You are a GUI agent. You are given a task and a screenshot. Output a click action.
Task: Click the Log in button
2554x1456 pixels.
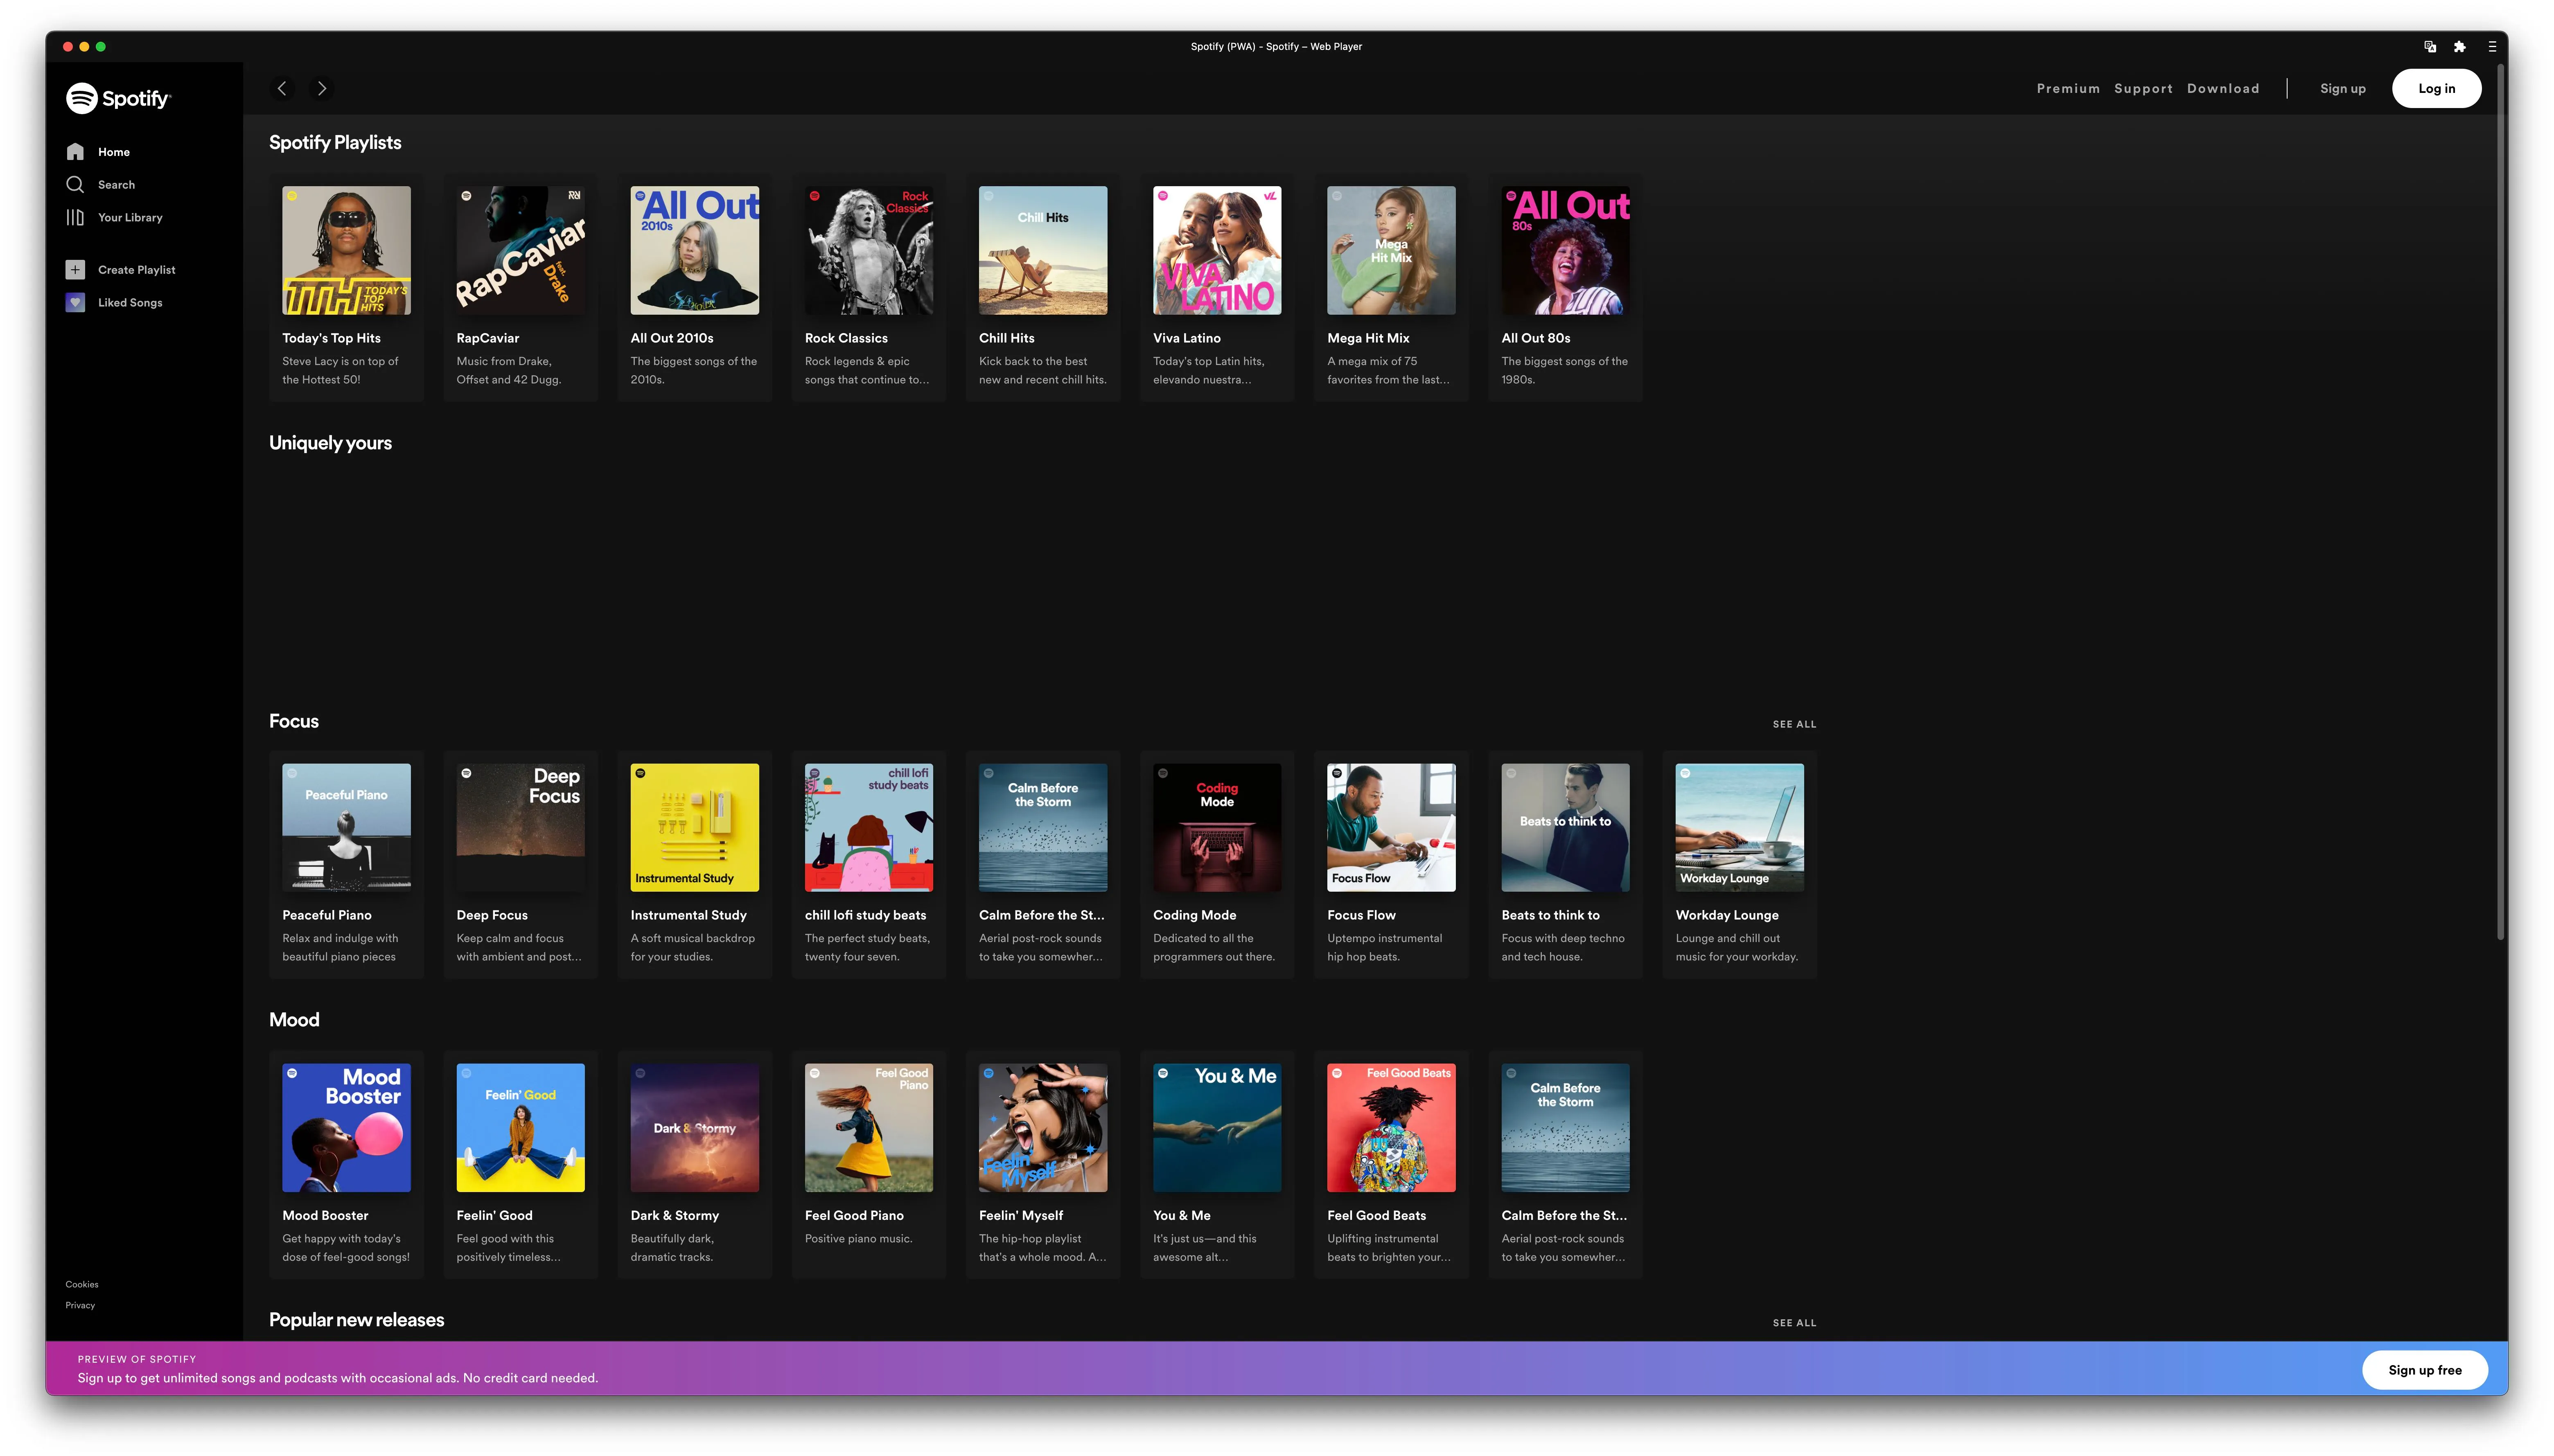click(2437, 88)
